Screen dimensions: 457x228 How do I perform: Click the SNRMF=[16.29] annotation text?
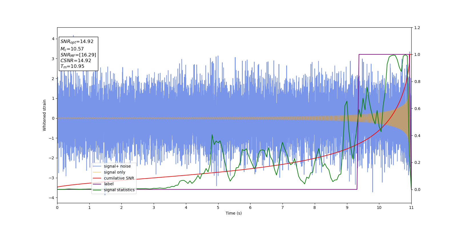[78, 55]
